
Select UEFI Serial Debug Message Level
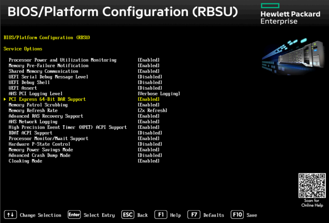click(48, 77)
